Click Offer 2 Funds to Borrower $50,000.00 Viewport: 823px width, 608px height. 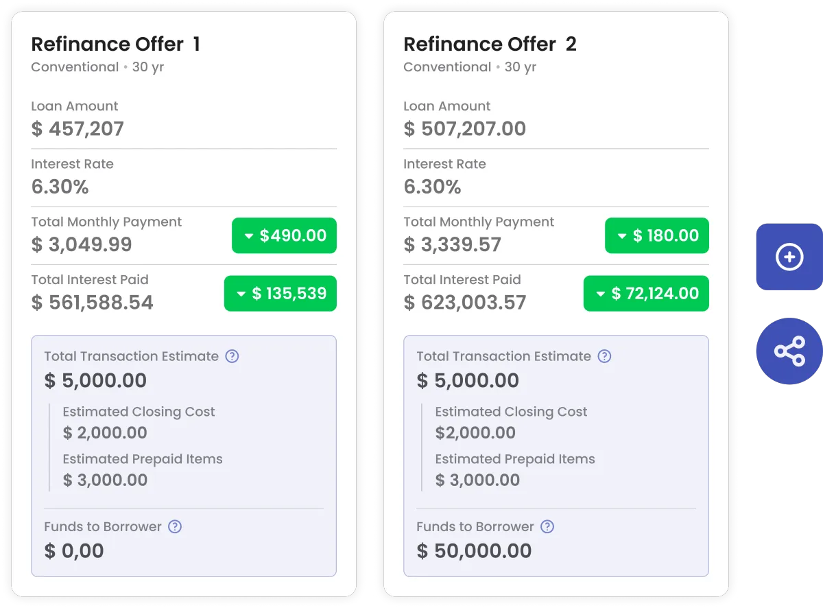click(x=474, y=550)
